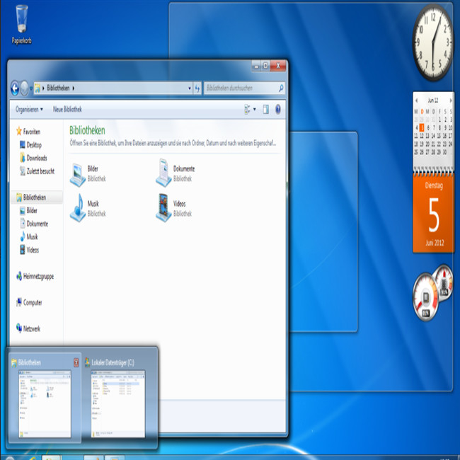Open the Organisieren menu
Screen dimensions: 460x460
click(x=29, y=110)
